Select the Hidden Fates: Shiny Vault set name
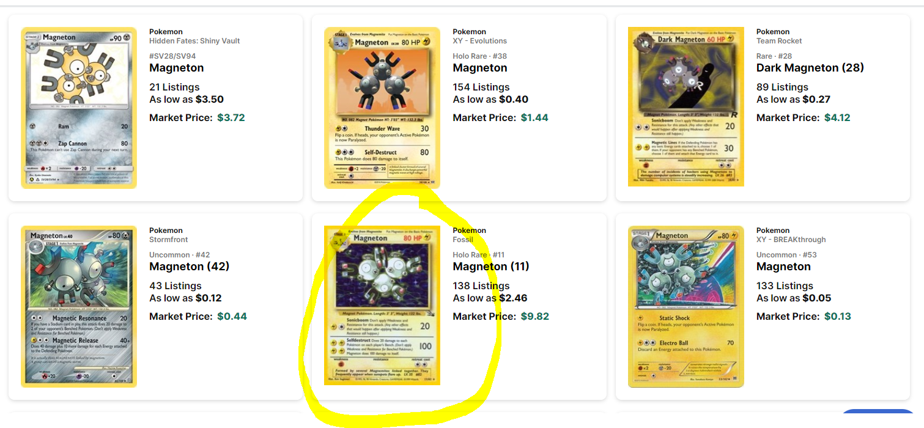 [x=194, y=41]
